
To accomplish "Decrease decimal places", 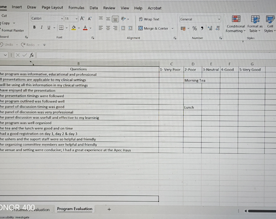I will (x=217, y=28).
